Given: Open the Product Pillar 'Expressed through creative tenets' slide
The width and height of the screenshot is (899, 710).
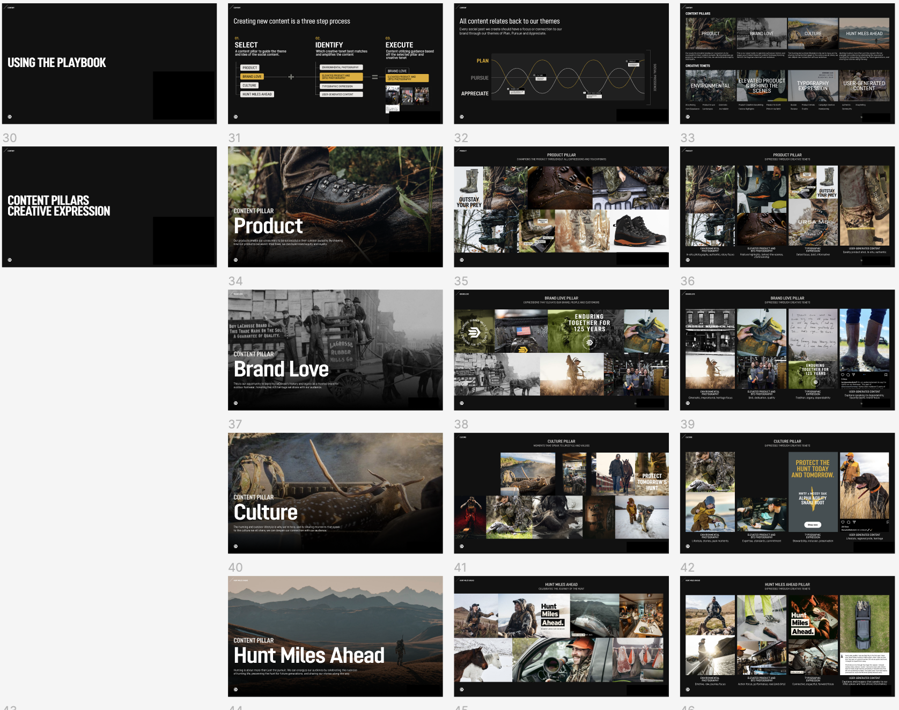Looking at the screenshot, I should click(787, 207).
